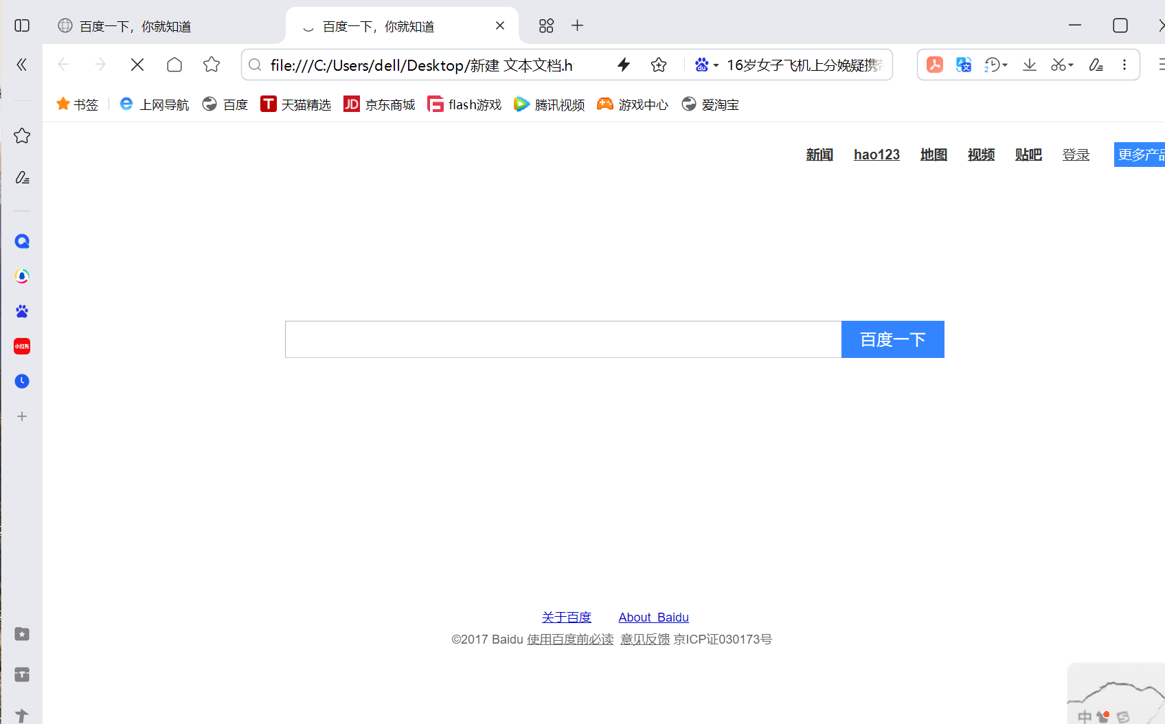
Task: Click the note pen toolbar icon
Action: [1096, 65]
